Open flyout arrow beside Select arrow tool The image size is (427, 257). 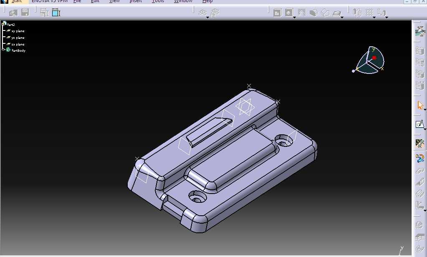pos(425,110)
